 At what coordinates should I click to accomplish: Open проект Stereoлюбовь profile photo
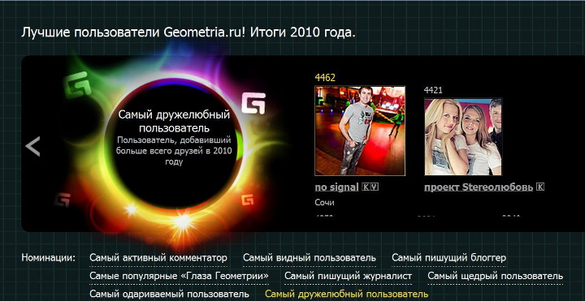463,137
